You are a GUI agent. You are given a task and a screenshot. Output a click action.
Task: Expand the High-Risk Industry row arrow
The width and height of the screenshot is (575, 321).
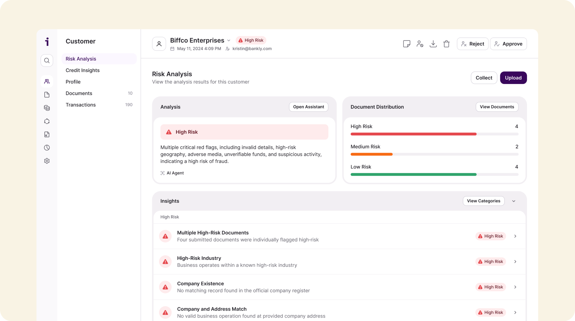tap(515, 262)
